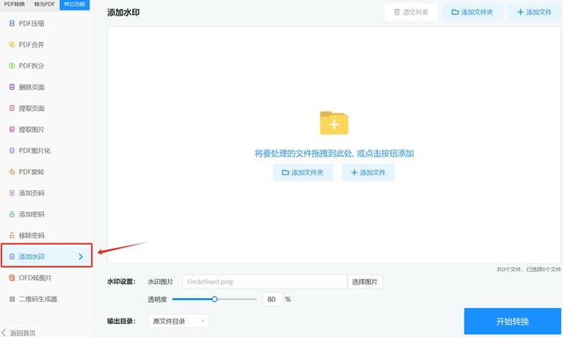
Task: Select the 提取页面 extract pages icon
Action: click(11, 108)
